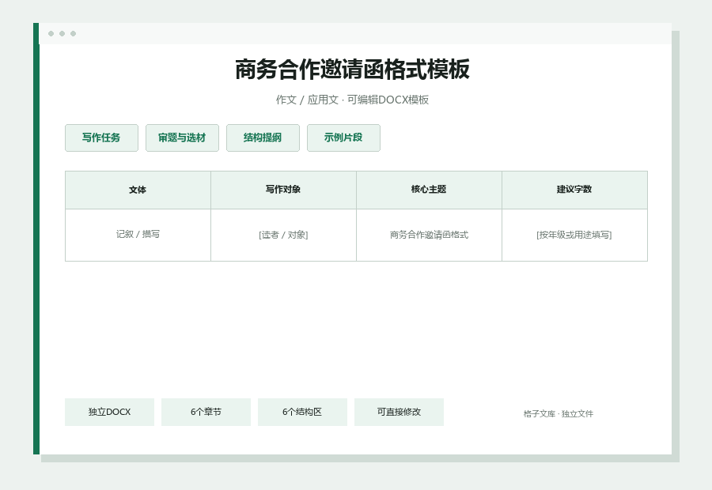
Task: Click the 核心主题 column header
Action: [429, 190]
